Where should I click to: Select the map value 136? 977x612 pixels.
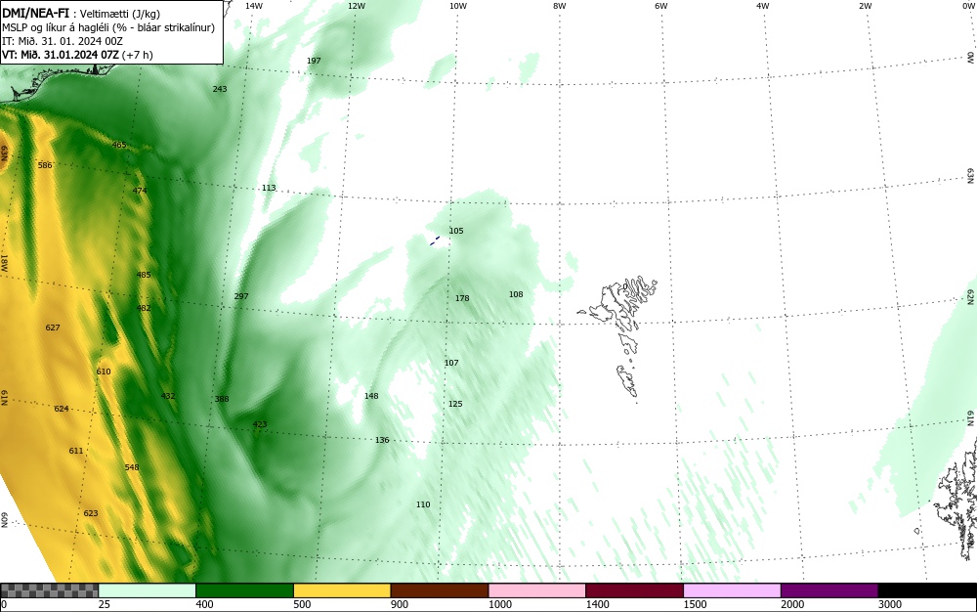pyautogui.click(x=382, y=440)
